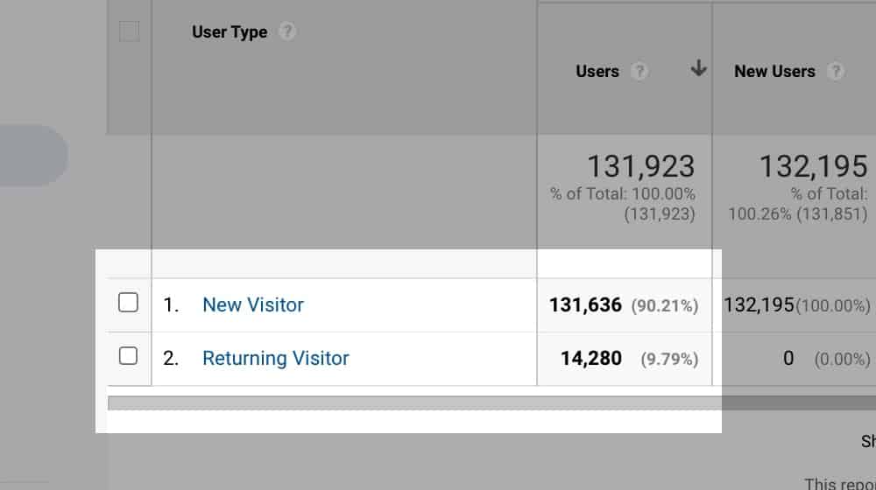Click the Users column help icon
The image size is (876, 490).
639,71
